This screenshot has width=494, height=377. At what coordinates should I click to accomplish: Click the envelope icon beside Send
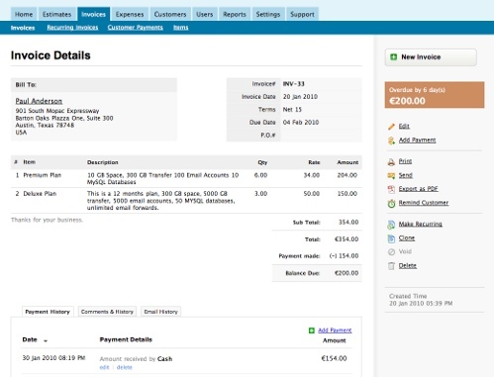[x=391, y=176]
